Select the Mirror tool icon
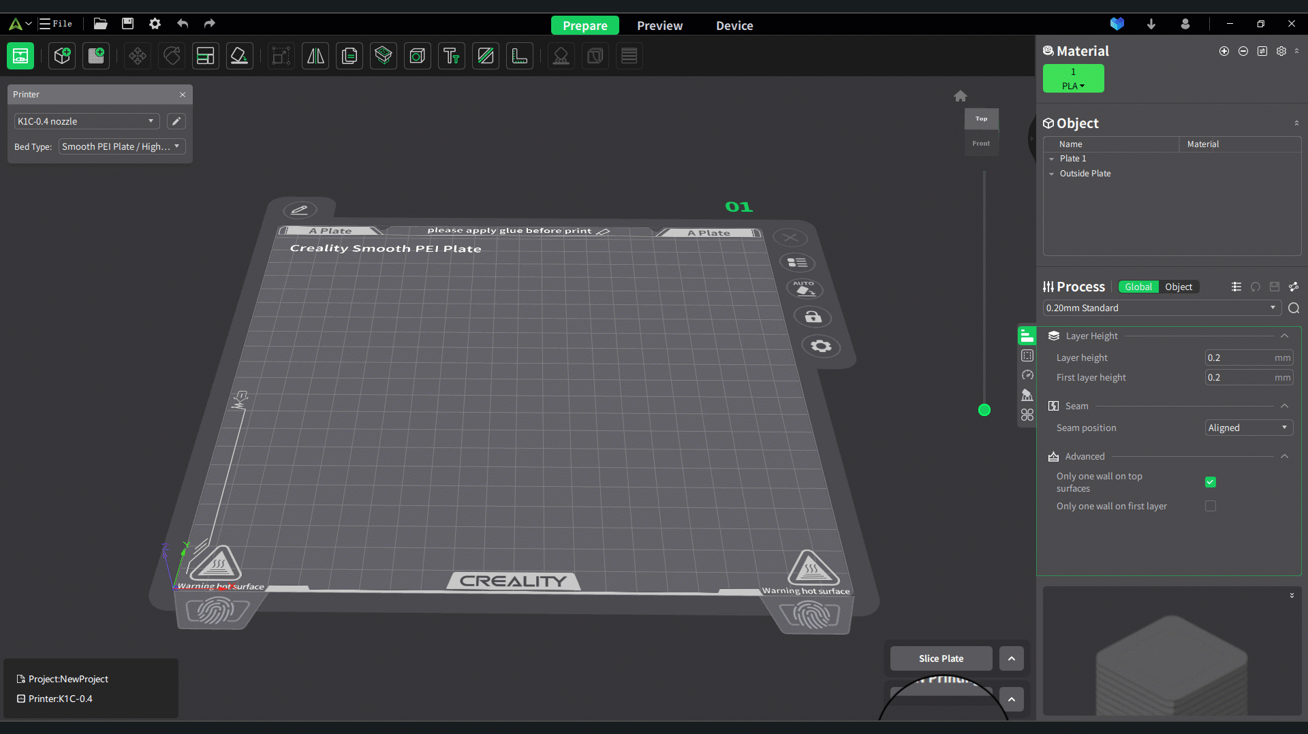This screenshot has height=734, width=1308. click(315, 56)
